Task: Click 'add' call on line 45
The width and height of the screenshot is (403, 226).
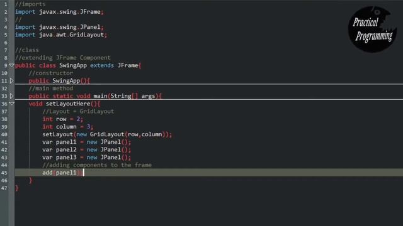Action: (48, 173)
